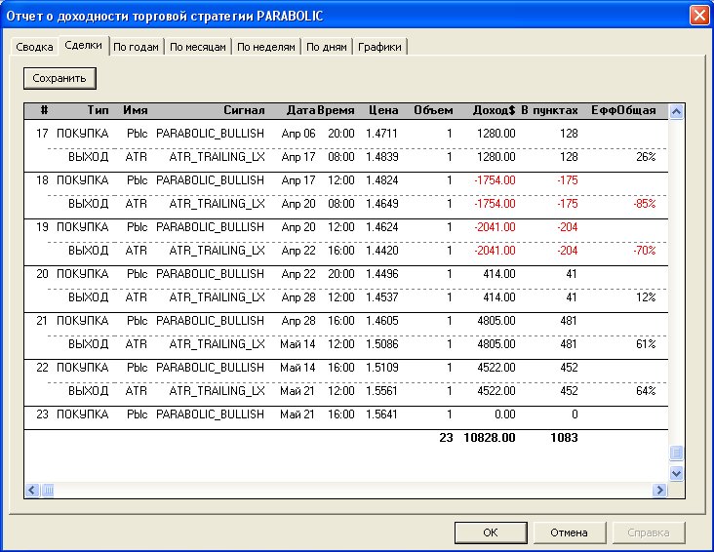Image resolution: width=714 pixels, height=552 pixels.
Task: Show the Графики tab
Action: pos(379,47)
